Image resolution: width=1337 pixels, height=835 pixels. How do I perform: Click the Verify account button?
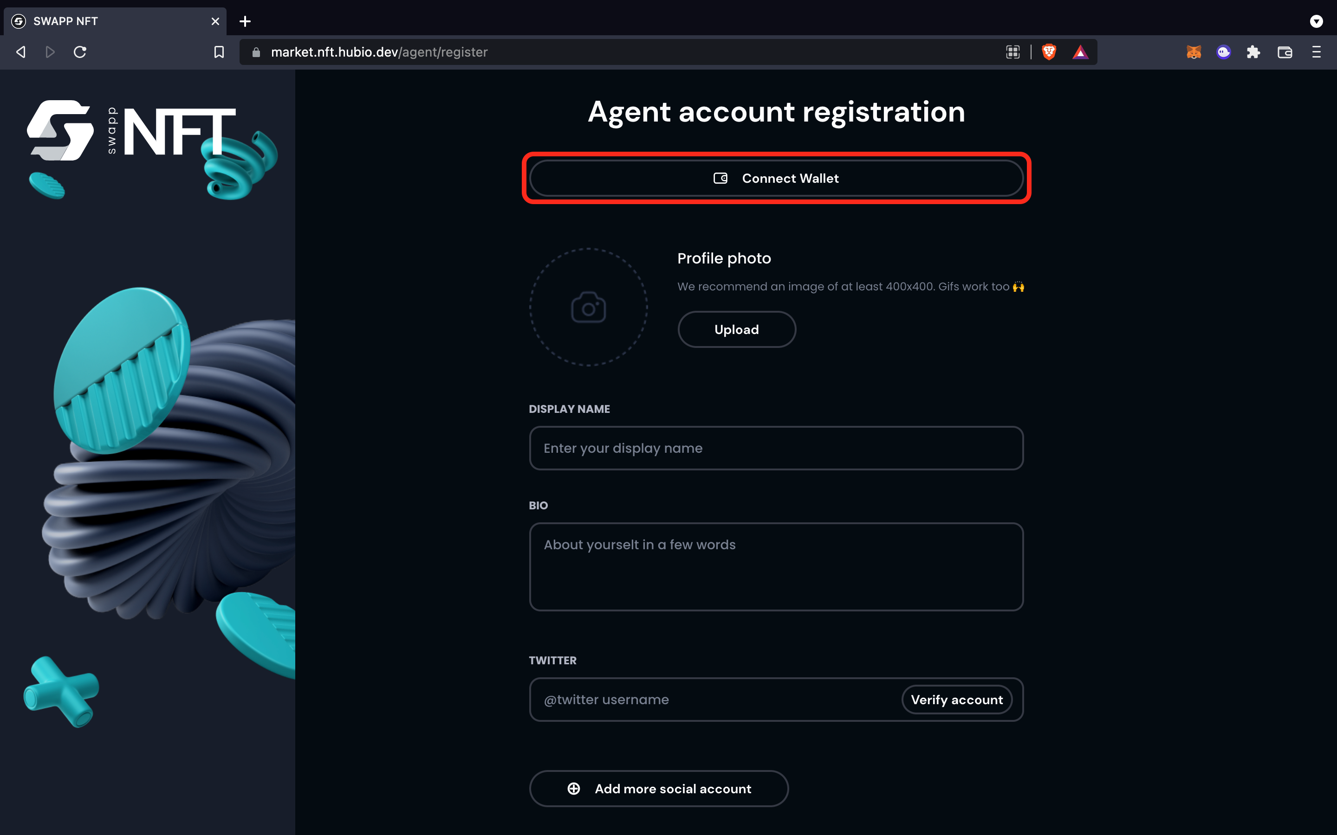[x=956, y=700]
